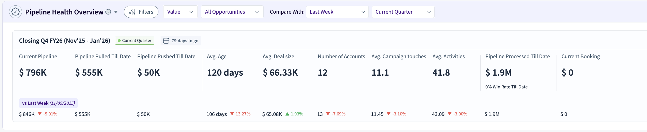Click the Pipeline Health badge icon
Viewport: 647px width, 132px height.
click(x=16, y=12)
